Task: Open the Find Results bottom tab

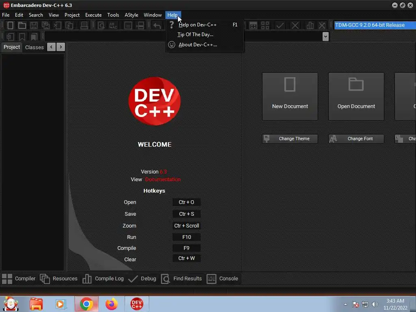Action: [182, 279]
